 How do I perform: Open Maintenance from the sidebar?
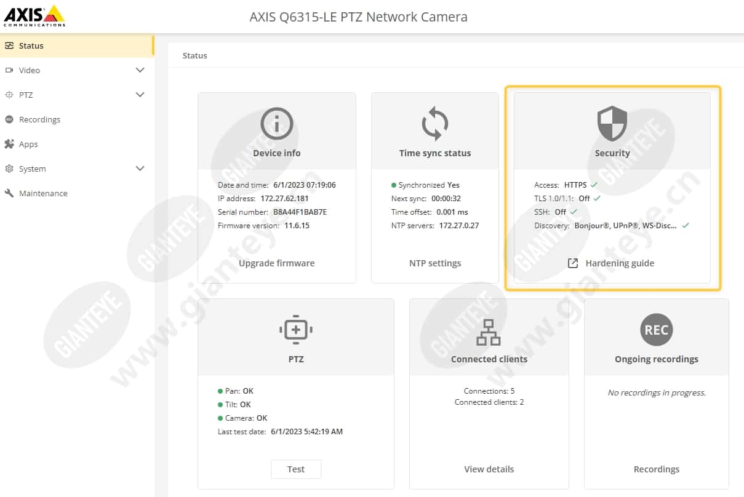pyautogui.click(x=76, y=193)
